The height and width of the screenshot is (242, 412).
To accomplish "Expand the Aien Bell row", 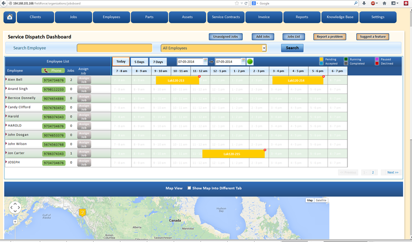I will point(6,79).
